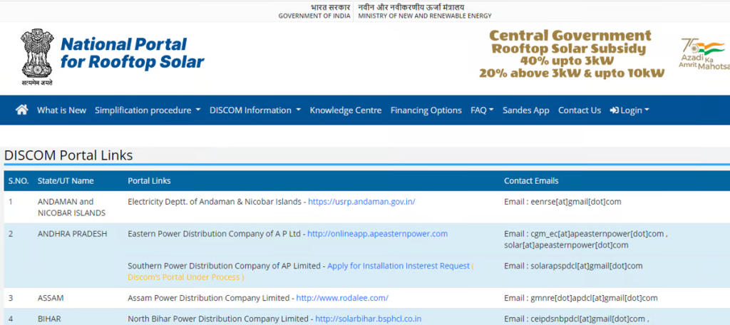Open Contact Us page

coord(580,110)
